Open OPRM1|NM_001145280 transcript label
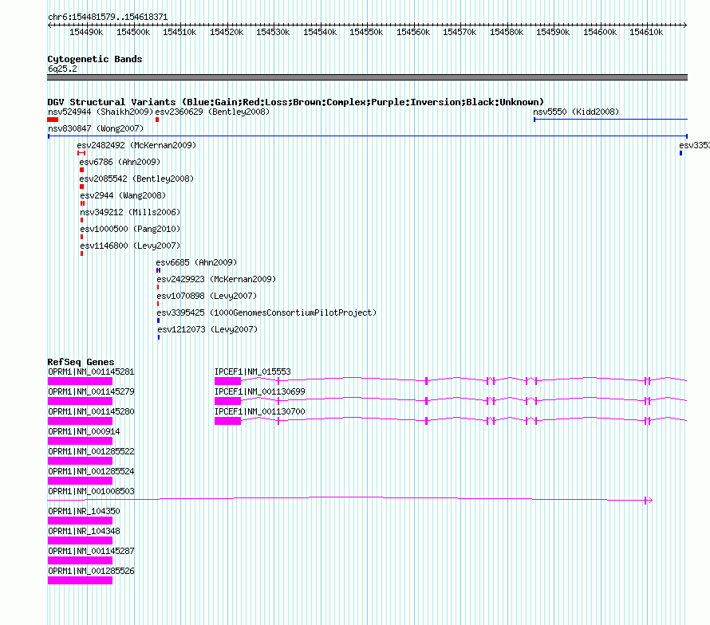 (91, 412)
